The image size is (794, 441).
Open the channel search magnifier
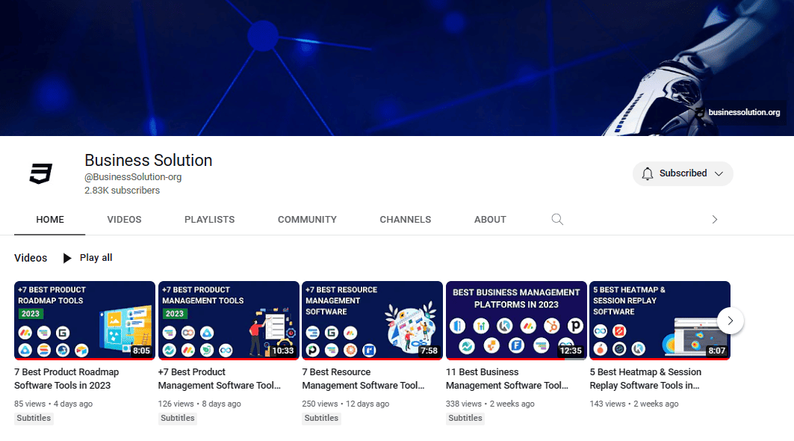557,219
